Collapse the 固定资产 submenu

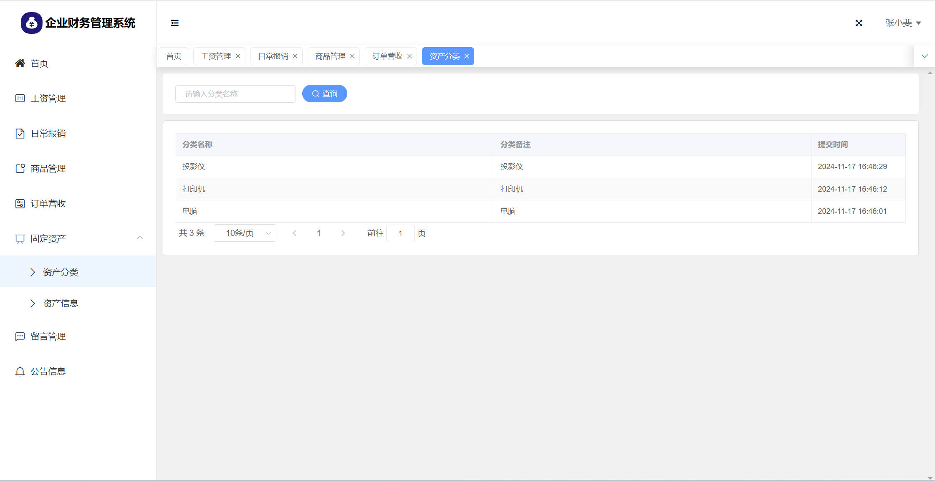[x=140, y=238]
